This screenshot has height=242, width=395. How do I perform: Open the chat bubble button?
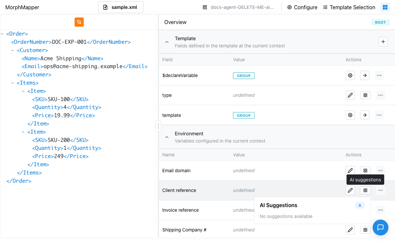tap(381, 228)
